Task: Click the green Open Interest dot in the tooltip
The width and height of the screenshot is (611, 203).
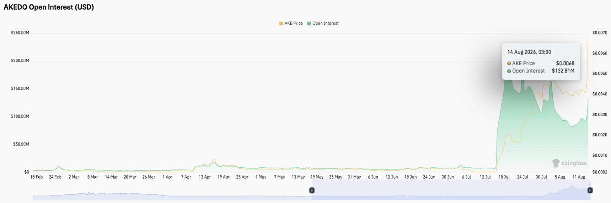Action: (509, 71)
